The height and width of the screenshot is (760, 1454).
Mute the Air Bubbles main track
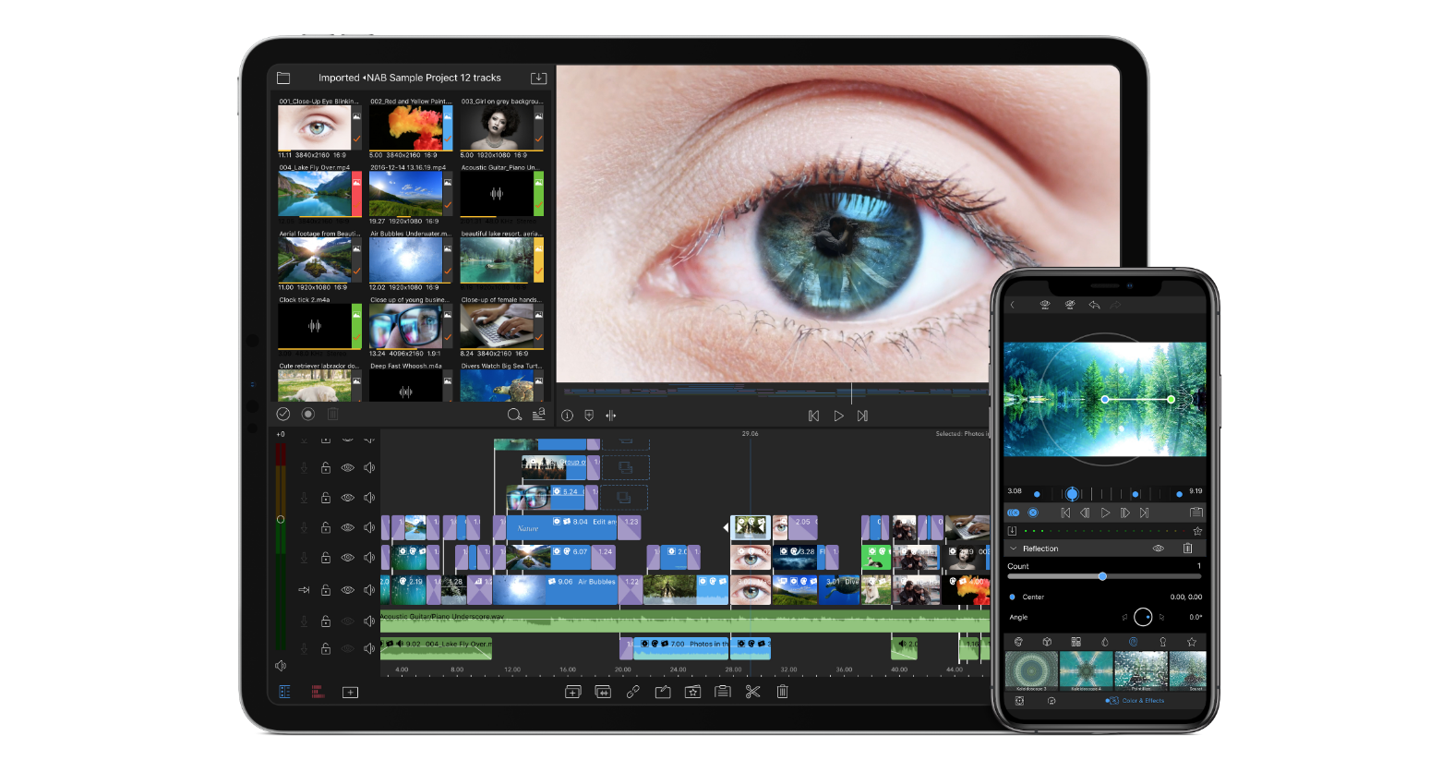369,590
